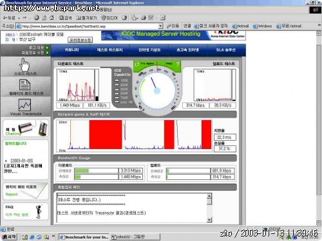Image resolution: width=322 pixels, height=241 pixels.
Task: Toggle the 100K VOD capability indicator
Action: tap(117, 80)
